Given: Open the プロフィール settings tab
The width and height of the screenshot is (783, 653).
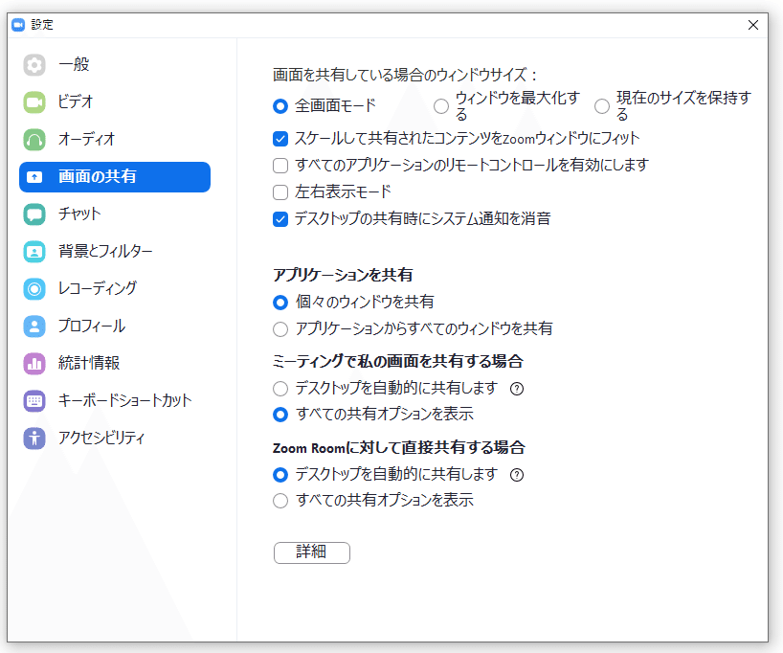Looking at the screenshot, I should point(115,326).
